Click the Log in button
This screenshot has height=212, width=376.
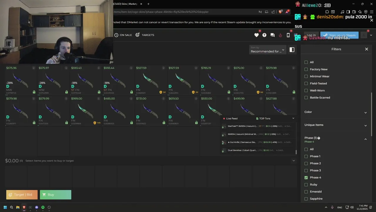click(x=311, y=35)
